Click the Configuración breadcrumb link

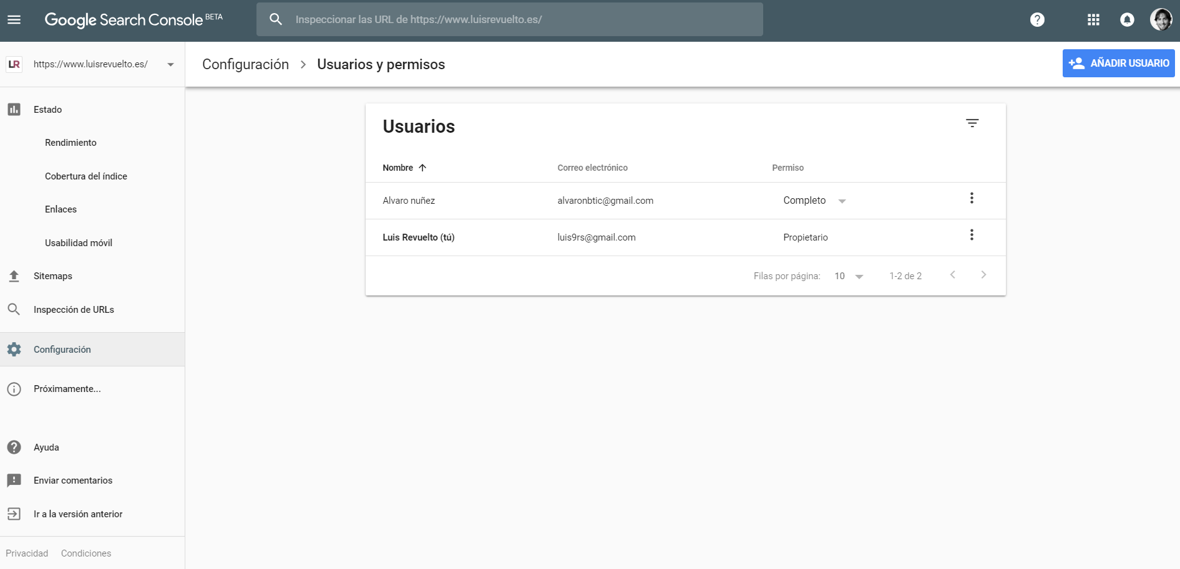(x=245, y=65)
